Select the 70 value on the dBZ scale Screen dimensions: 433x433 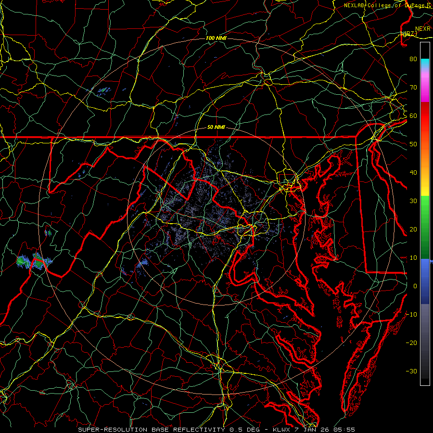413,88
